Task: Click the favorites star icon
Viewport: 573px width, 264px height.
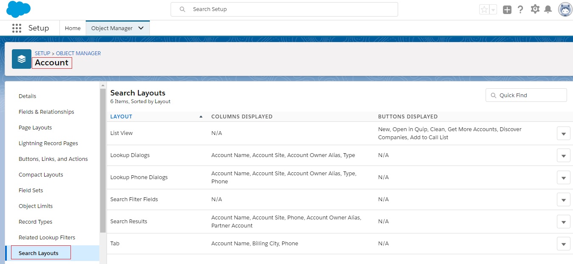Action: coord(484,9)
